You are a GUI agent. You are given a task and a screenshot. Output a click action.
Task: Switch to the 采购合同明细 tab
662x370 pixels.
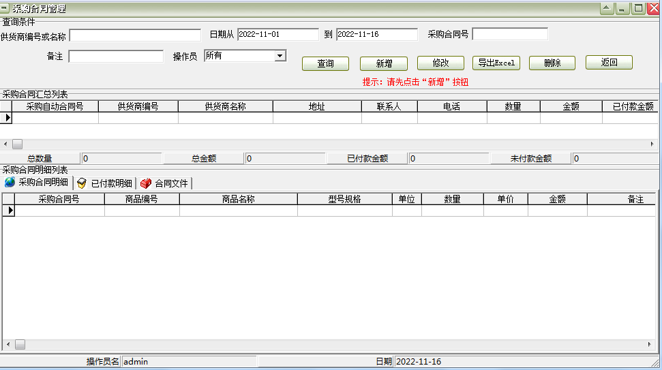point(37,182)
